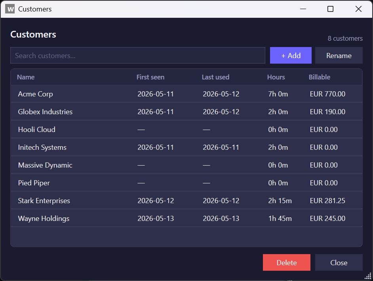Sort by the Hours column header
Image resolution: width=373 pixels, height=281 pixels.
click(x=276, y=77)
